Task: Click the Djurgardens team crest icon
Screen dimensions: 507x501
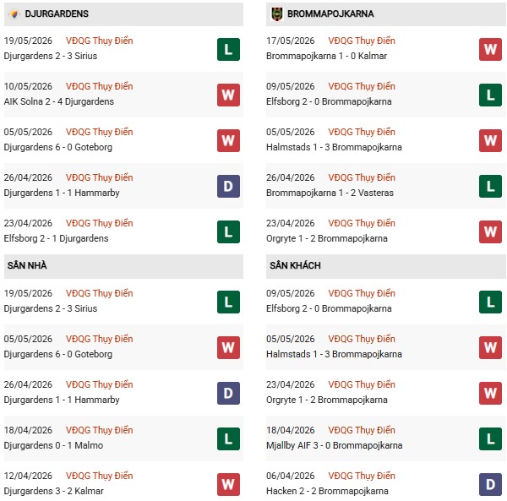Action: pyautogui.click(x=14, y=14)
